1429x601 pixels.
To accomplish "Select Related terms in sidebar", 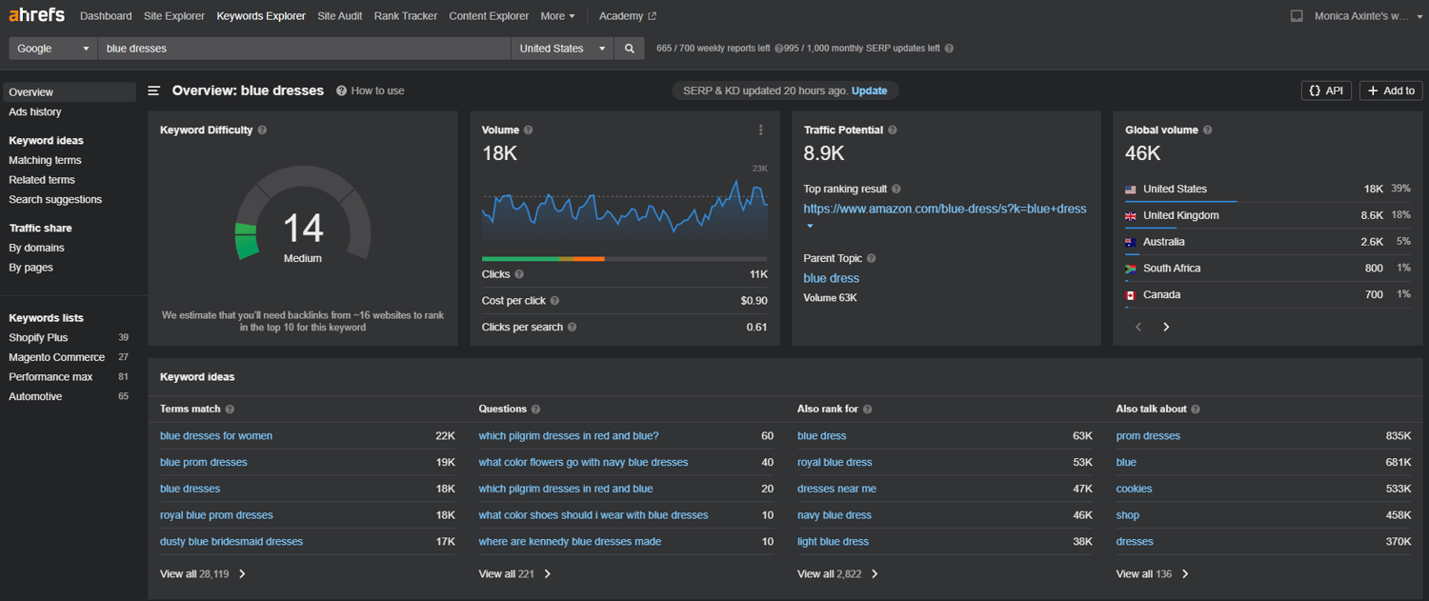I will coord(42,180).
